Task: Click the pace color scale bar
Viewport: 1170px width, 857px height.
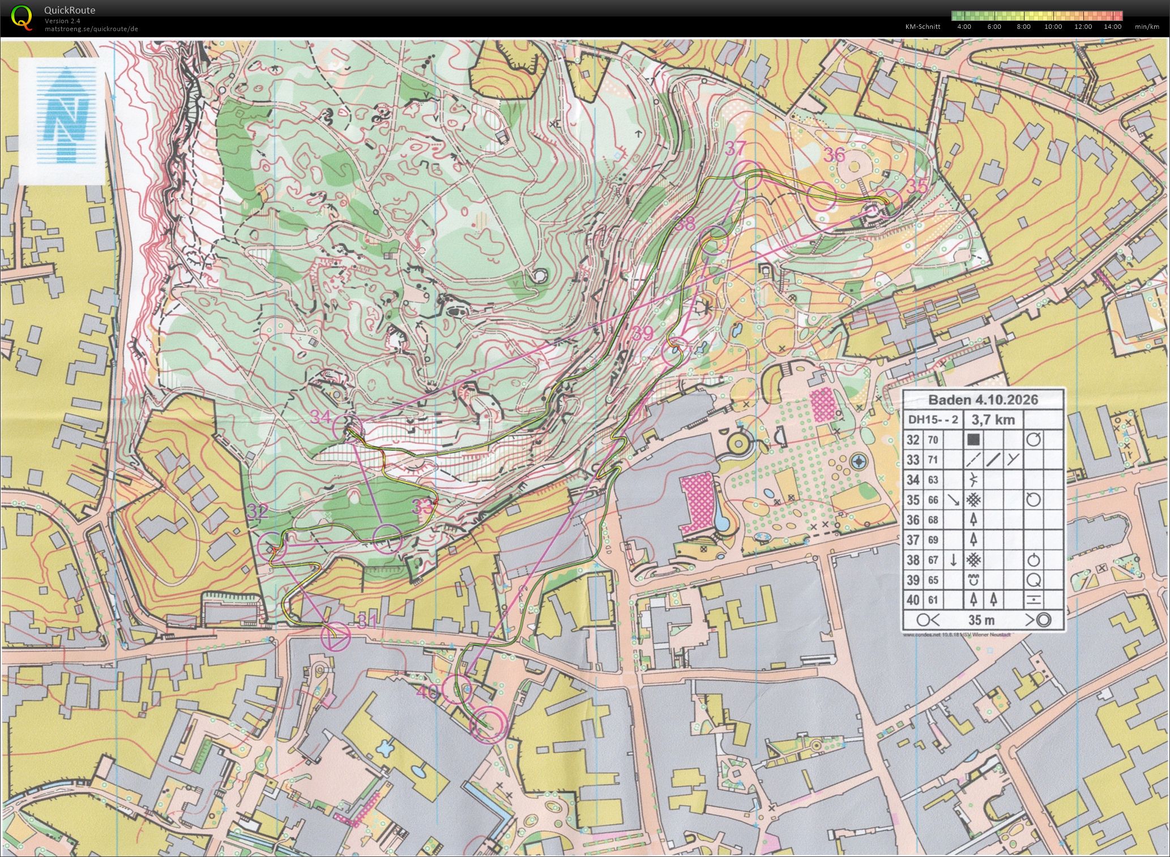Action: pos(1037,16)
